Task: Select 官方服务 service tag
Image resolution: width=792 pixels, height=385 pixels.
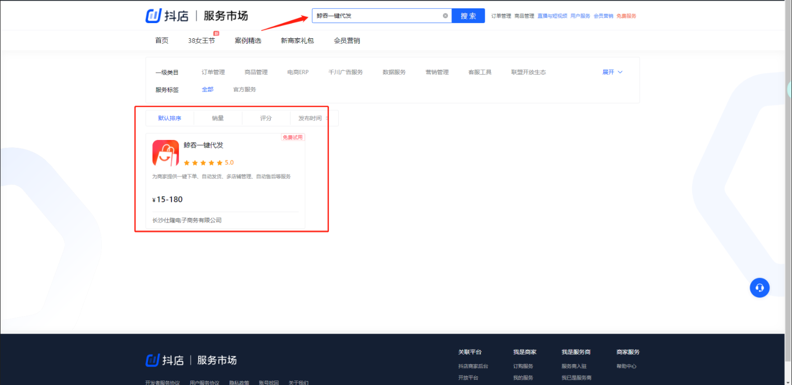Action: pyautogui.click(x=244, y=89)
